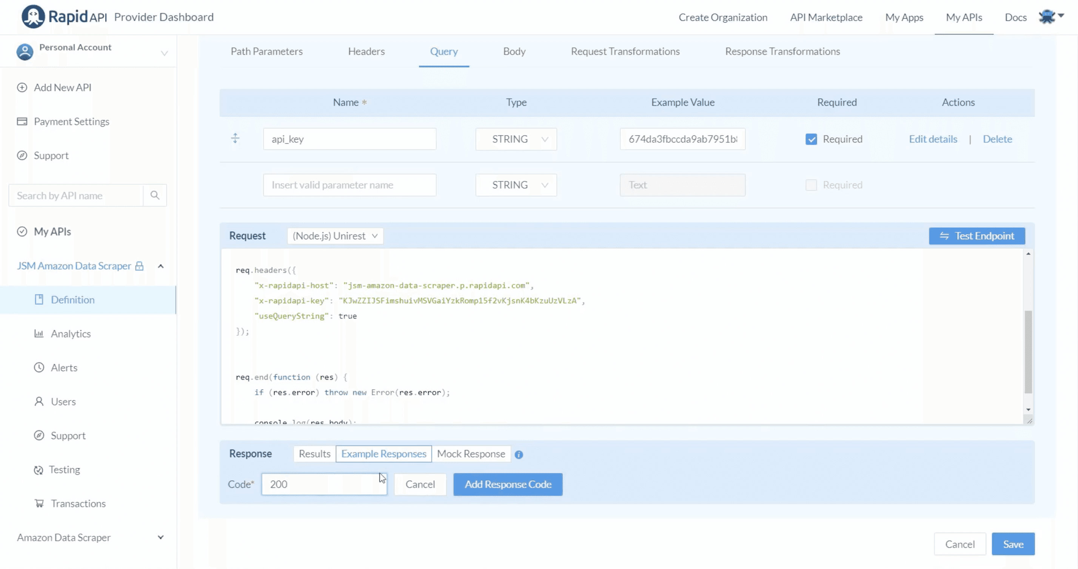
Task: Click the response Code input field
Action: click(x=324, y=484)
